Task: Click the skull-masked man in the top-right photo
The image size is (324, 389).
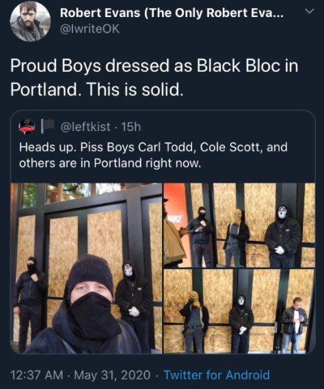Action: (282, 235)
